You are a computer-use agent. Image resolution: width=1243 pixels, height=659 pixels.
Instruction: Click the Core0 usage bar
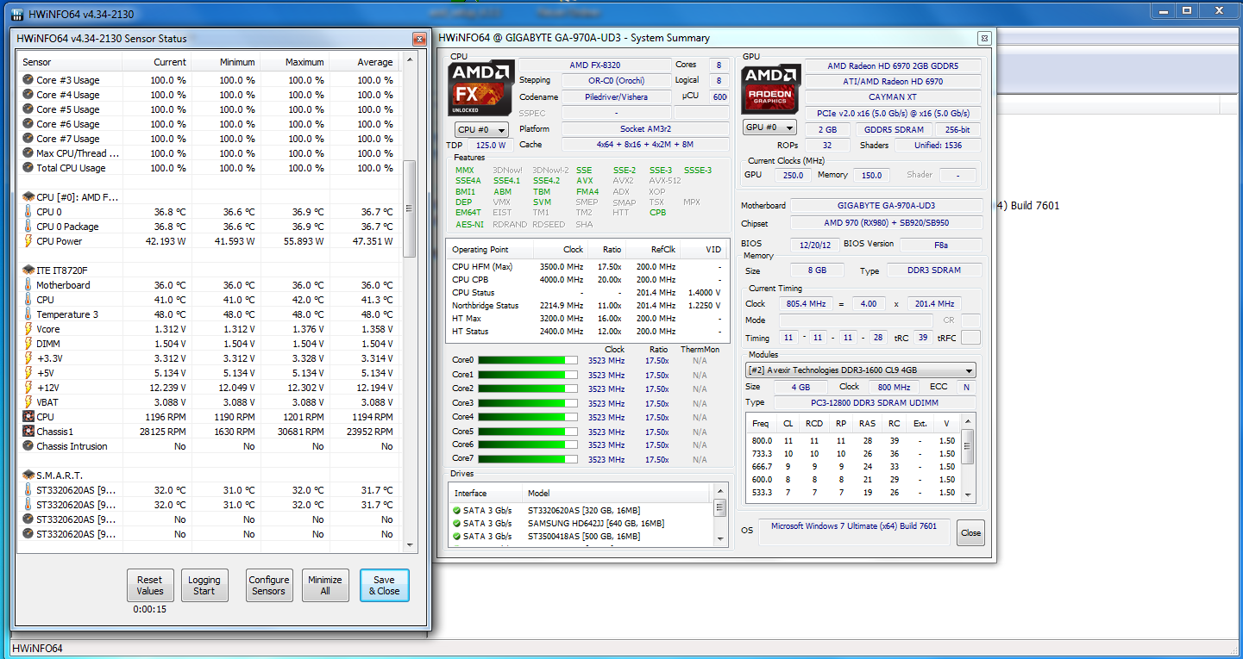528,361
